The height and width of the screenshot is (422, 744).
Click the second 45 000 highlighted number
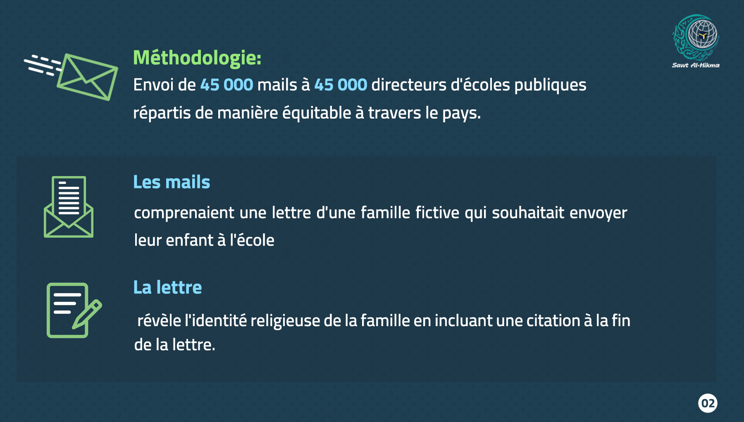click(341, 85)
